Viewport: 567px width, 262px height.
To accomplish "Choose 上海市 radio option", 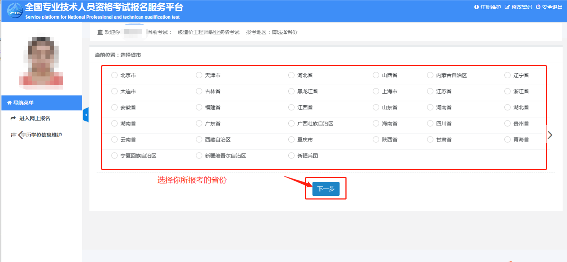I will click(x=376, y=91).
